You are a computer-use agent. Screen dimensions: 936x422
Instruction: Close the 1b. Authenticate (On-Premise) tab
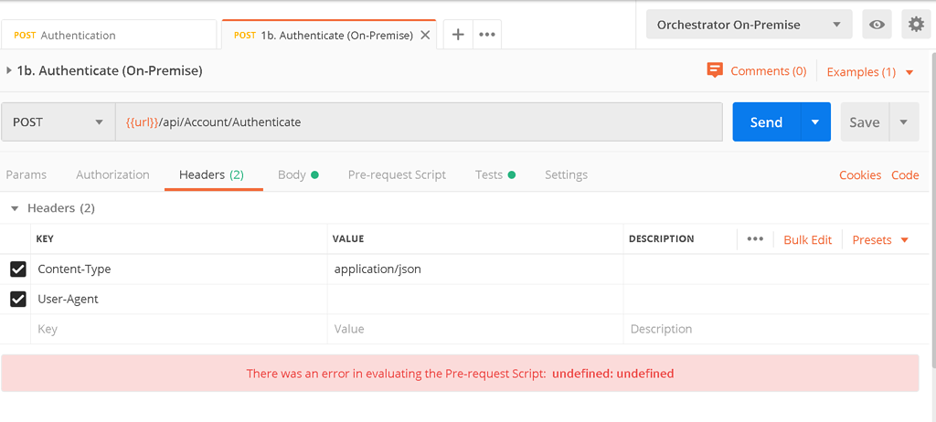[425, 35]
